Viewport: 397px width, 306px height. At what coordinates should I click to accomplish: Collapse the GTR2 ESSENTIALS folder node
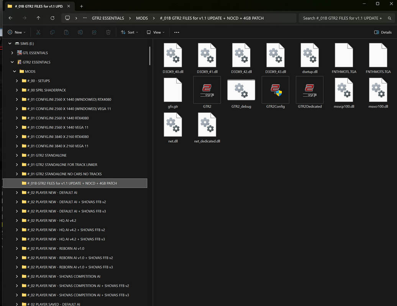[12, 62]
